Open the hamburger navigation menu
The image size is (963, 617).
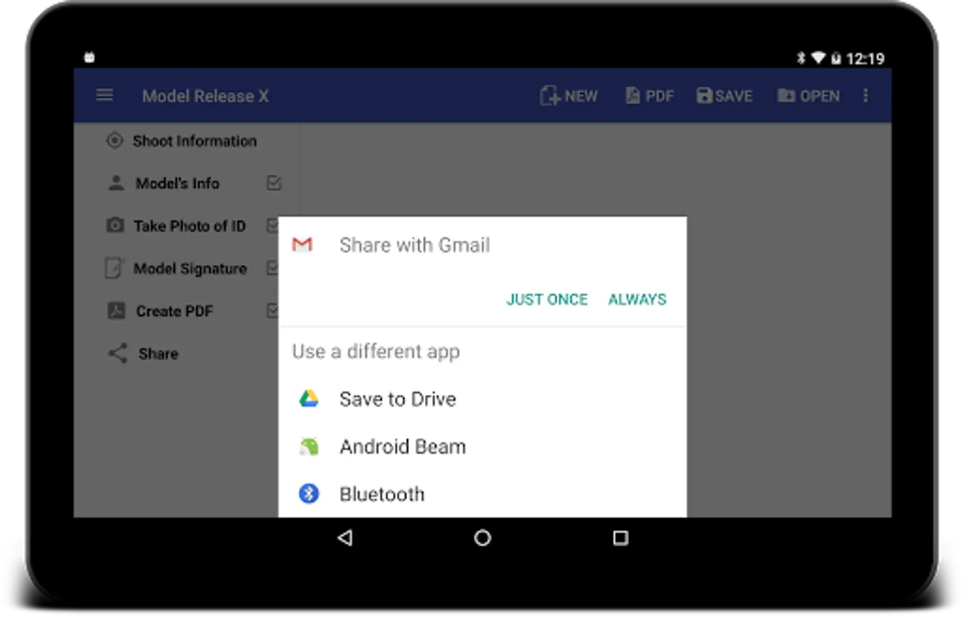pos(104,95)
